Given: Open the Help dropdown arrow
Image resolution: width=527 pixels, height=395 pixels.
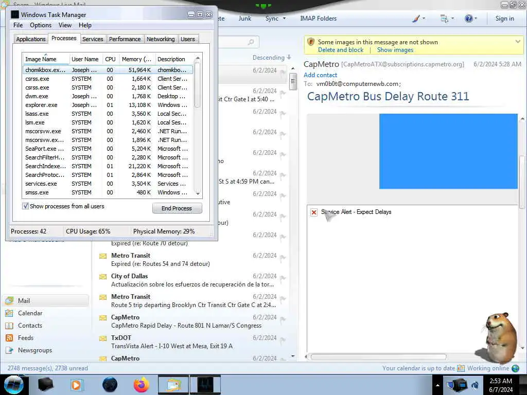Looking at the screenshot, I should [x=476, y=19].
